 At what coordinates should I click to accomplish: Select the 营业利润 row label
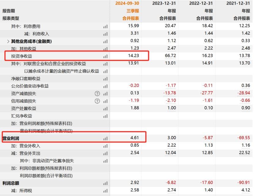click(x=11, y=139)
